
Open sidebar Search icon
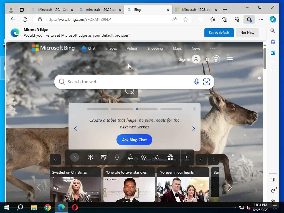pyautogui.click(x=273, y=31)
